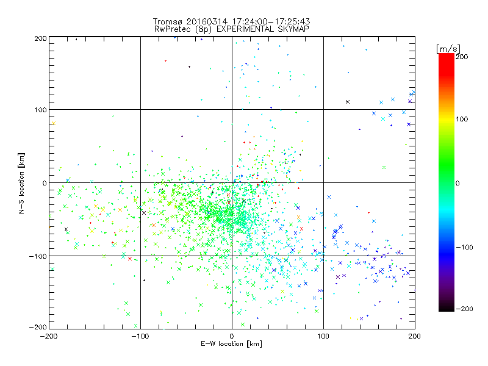This screenshot has width=488, height=366.
Task: Click the colorbar label '-100'
Action: coord(464,248)
